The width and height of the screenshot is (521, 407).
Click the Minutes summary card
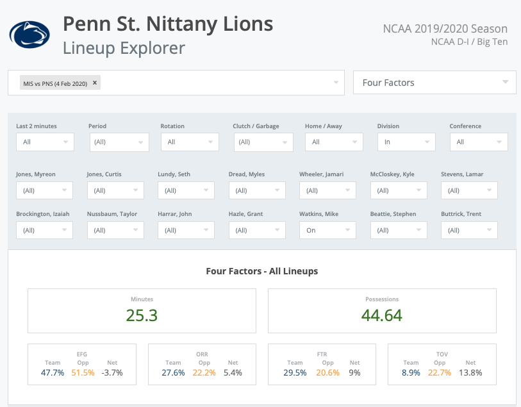[x=142, y=310]
